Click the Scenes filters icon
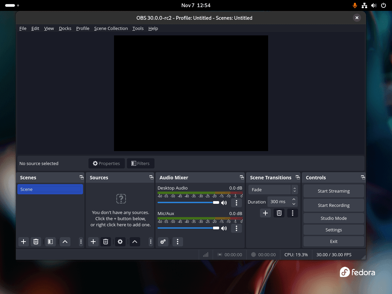Screen dimensions: 392x294 point(50,242)
